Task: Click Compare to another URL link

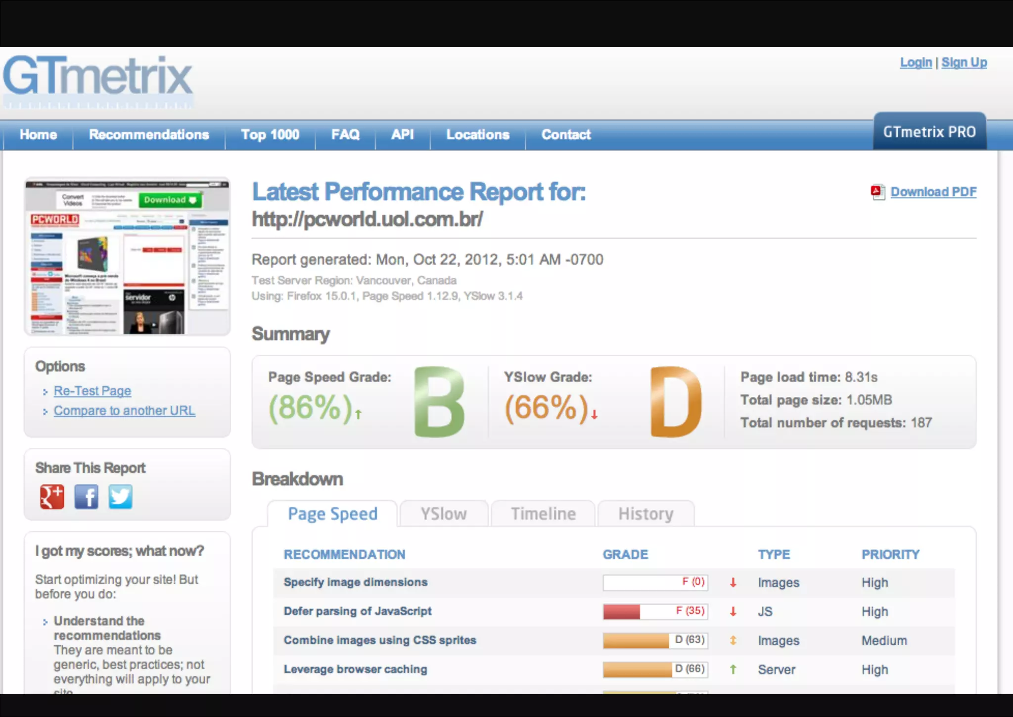Action: coord(124,411)
